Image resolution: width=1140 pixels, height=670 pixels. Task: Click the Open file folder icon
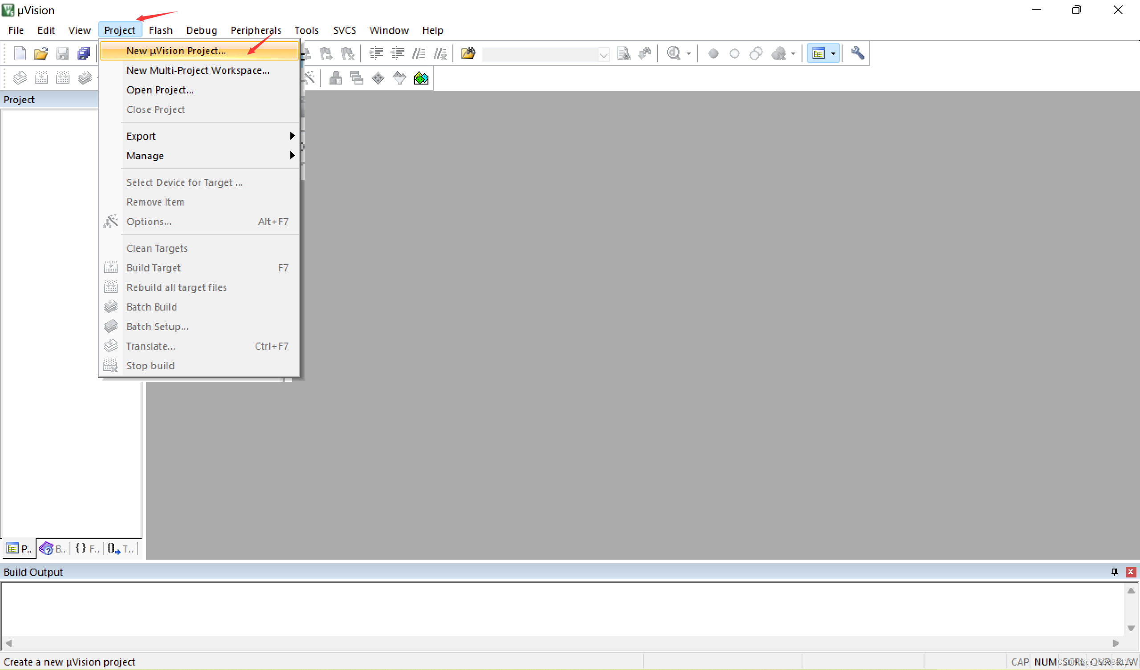[x=41, y=53]
